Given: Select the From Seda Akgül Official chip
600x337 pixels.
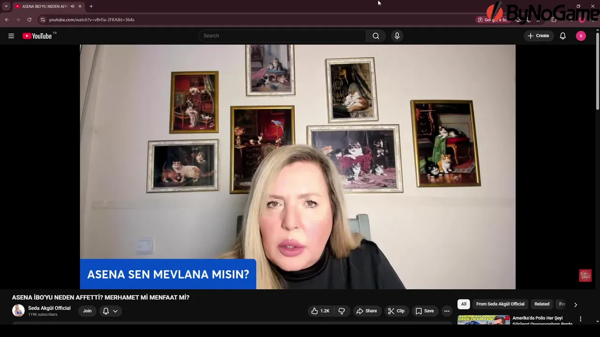Looking at the screenshot, I should coord(500,304).
